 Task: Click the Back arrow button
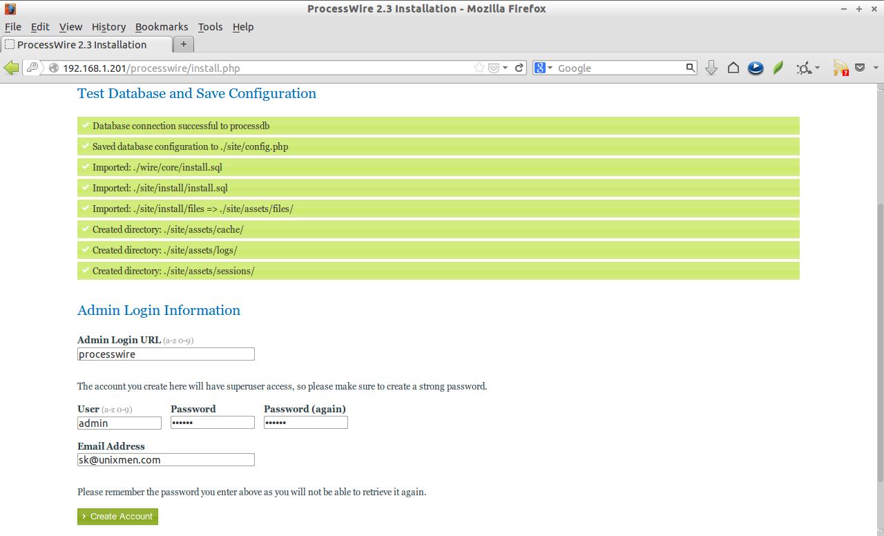click(11, 68)
